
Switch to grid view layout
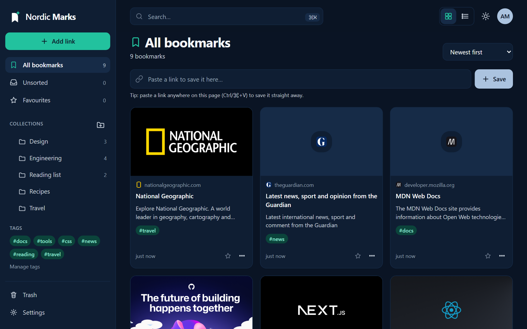point(448,16)
